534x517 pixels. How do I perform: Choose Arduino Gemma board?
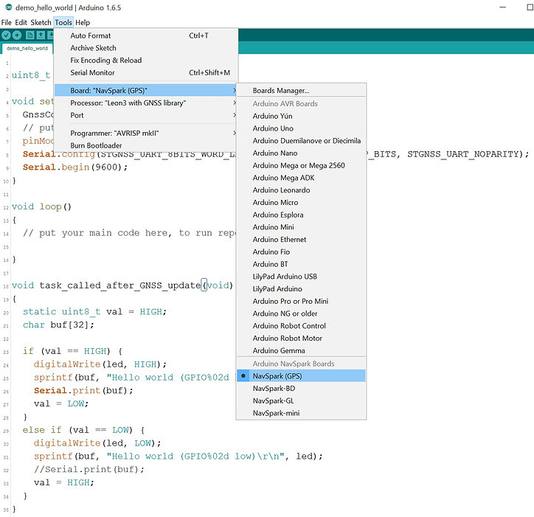click(301, 350)
